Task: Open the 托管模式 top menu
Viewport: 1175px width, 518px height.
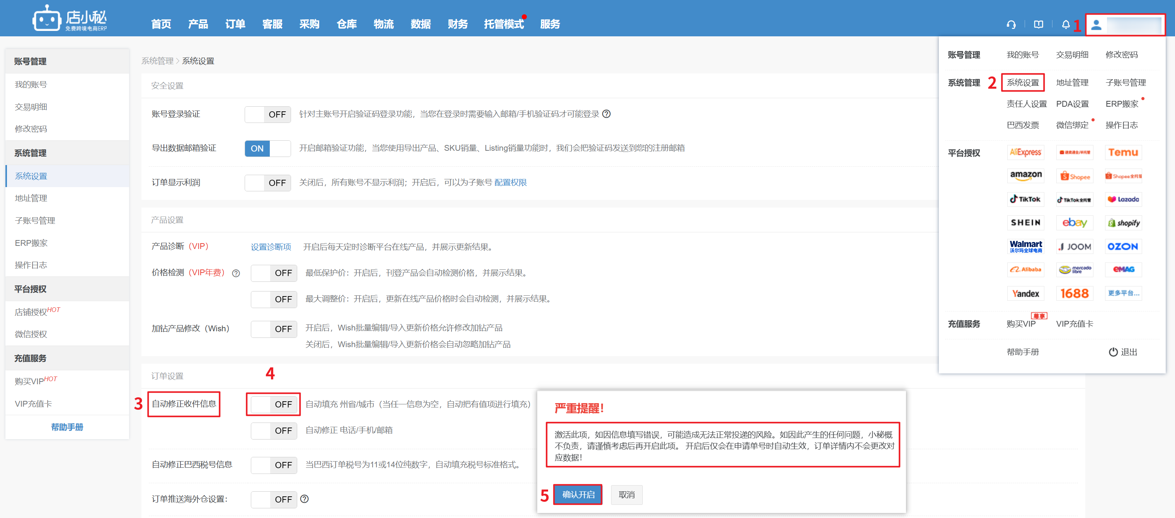Action: (503, 24)
